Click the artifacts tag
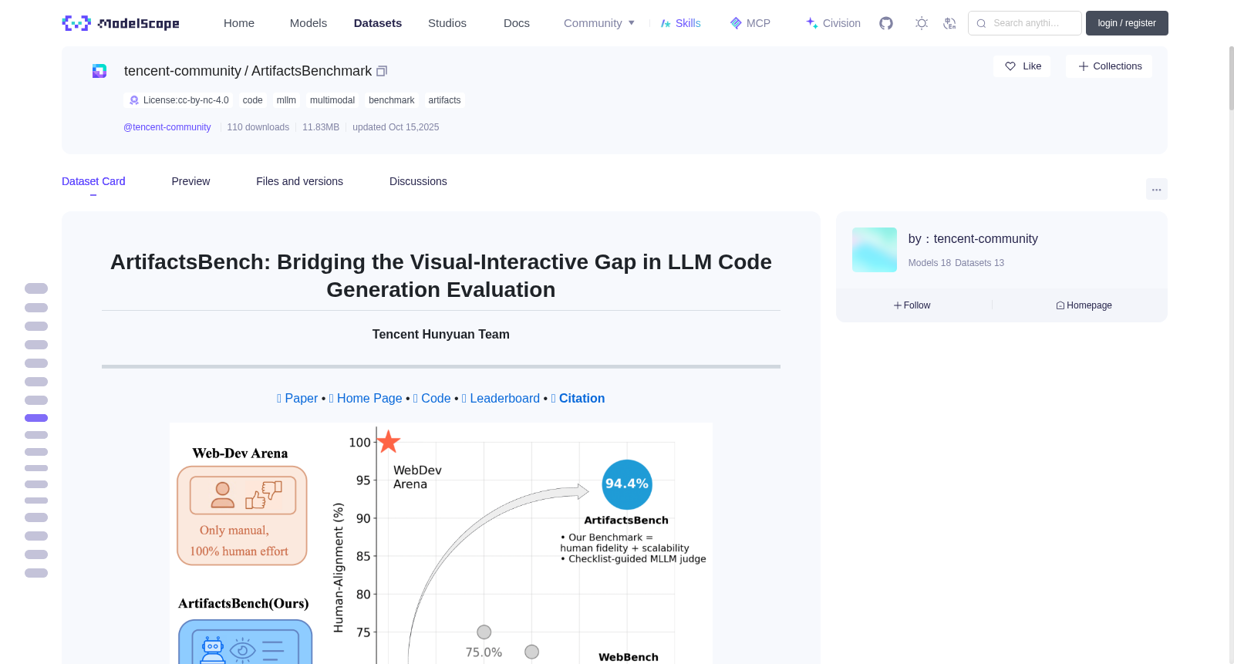The image size is (1234, 664). [x=444, y=100]
